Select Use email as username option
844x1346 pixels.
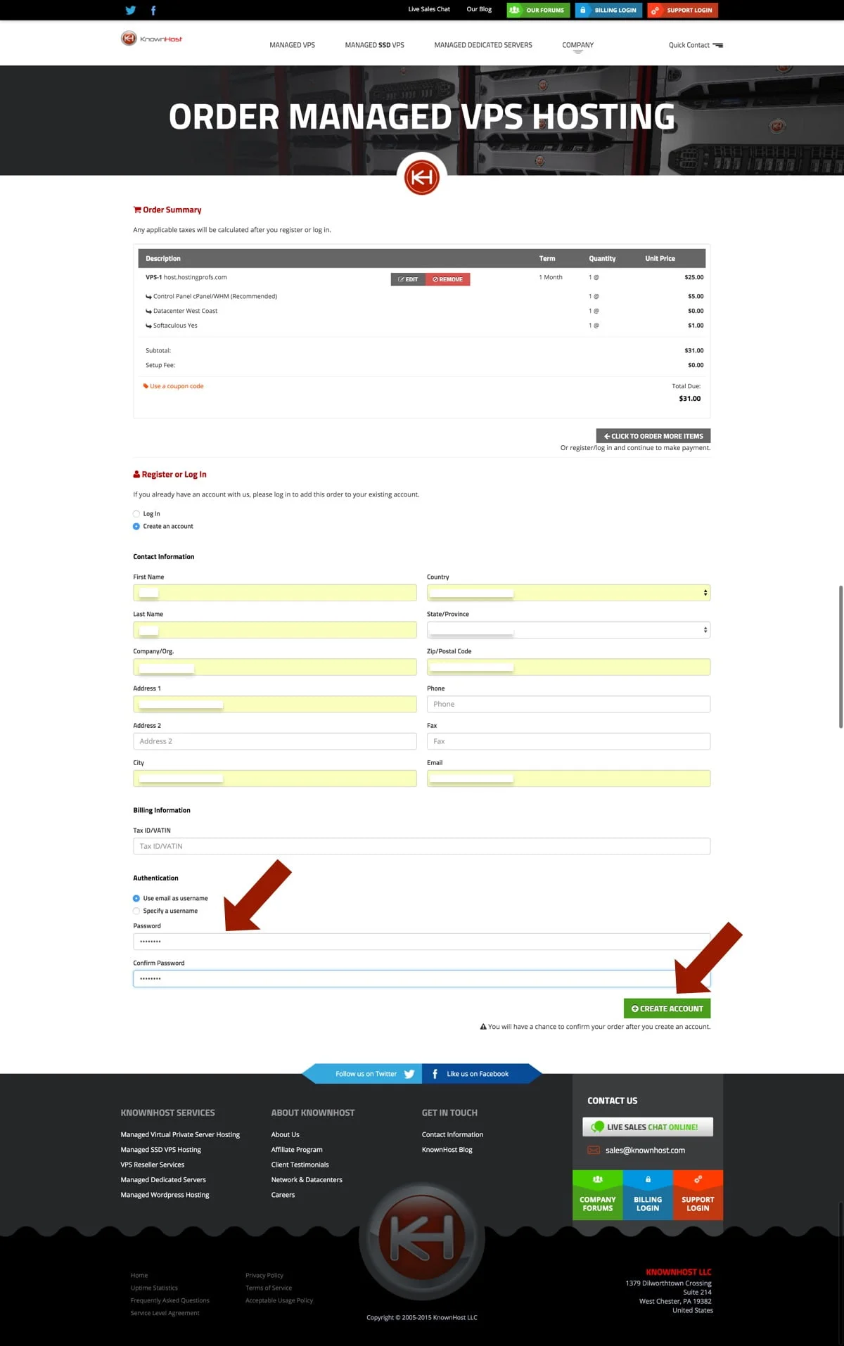(x=136, y=899)
